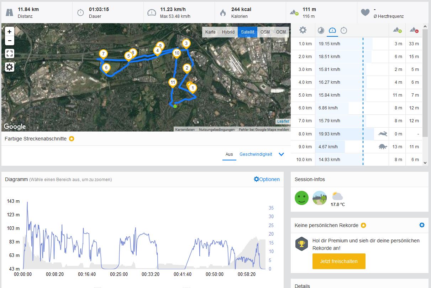Click the trophy records icon
The image size is (431, 288).
point(301,244)
